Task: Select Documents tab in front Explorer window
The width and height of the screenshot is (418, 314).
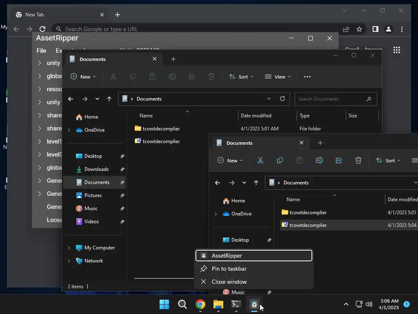Action: pyautogui.click(x=261, y=143)
